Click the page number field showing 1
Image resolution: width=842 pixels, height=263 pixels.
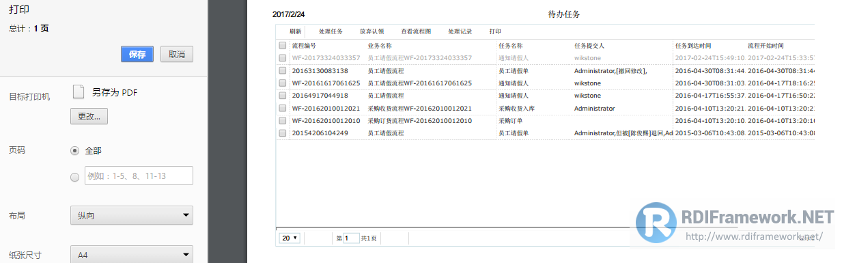coord(351,238)
